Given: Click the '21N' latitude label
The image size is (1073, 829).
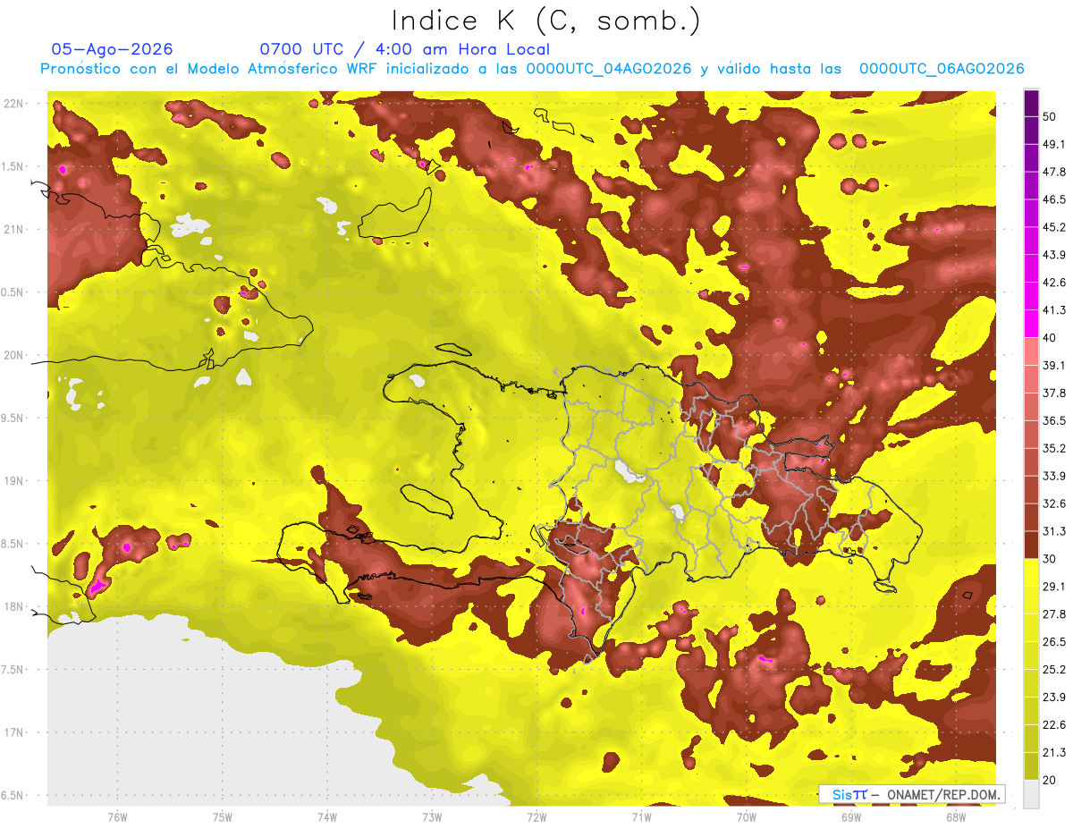Looking at the screenshot, I should click(x=13, y=229).
